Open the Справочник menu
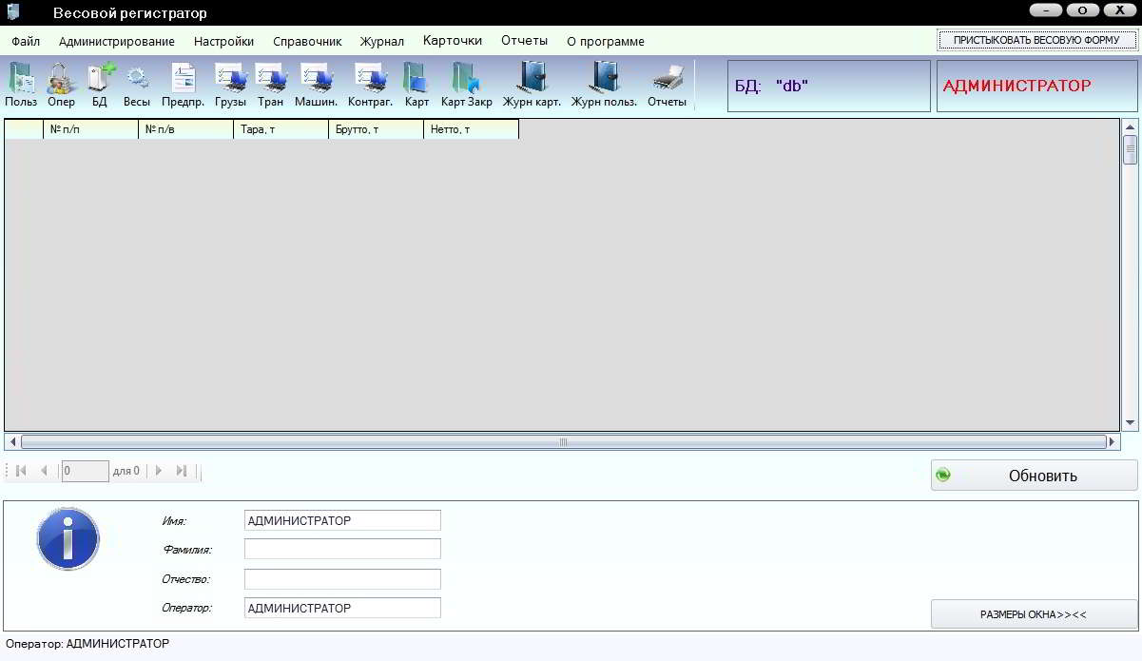Screen dimensions: 1142x661 click(x=306, y=42)
